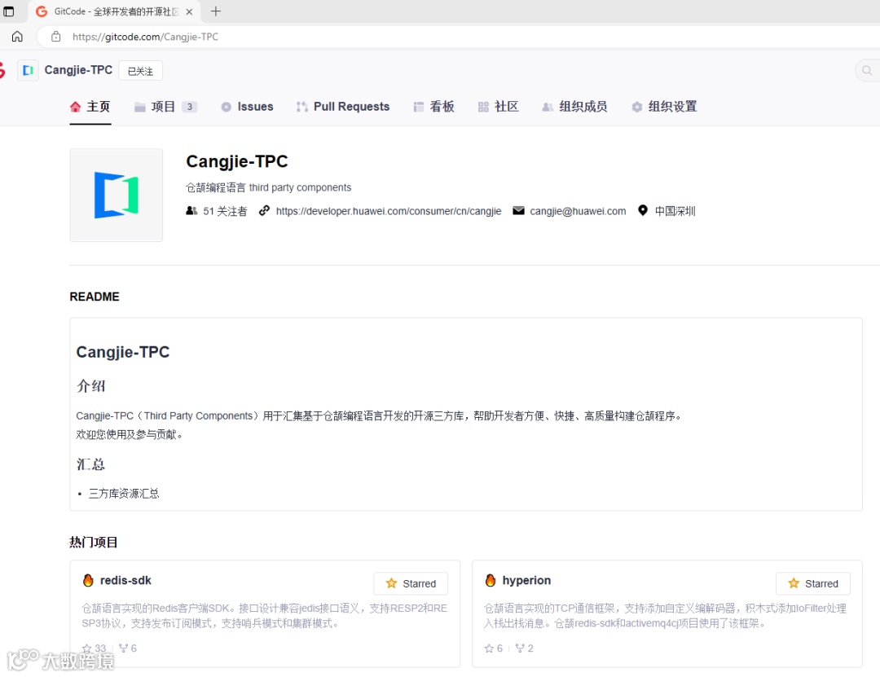Image resolution: width=880 pixels, height=677 pixels.
Task: Click the star count on hyperion
Action: [493, 648]
